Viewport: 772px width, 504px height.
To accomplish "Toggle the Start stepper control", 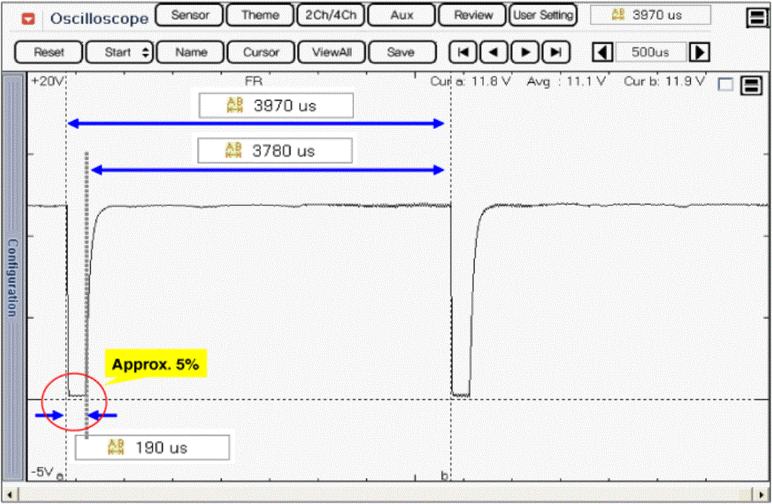I will (x=119, y=53).
